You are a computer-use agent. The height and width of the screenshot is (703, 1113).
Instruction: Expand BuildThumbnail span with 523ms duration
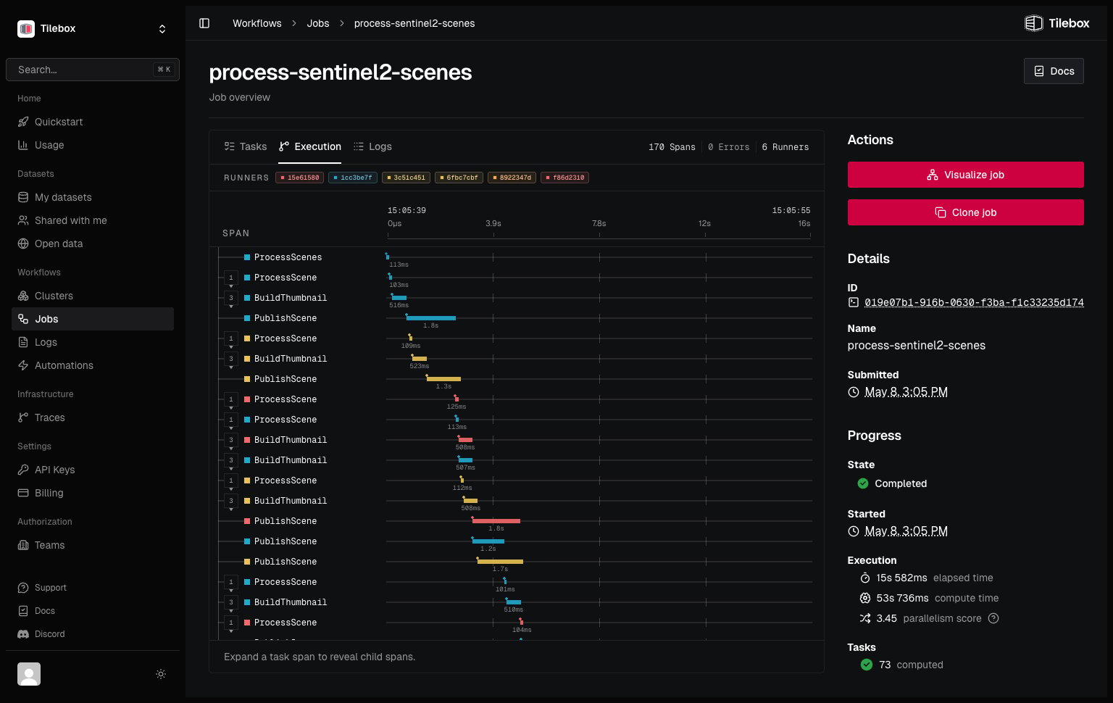point(230,359)
